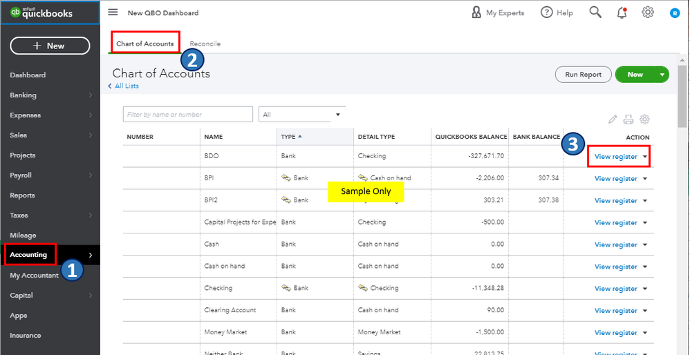Open My Accountant in sidebar
690x355 pixels.
coord(34,276)
